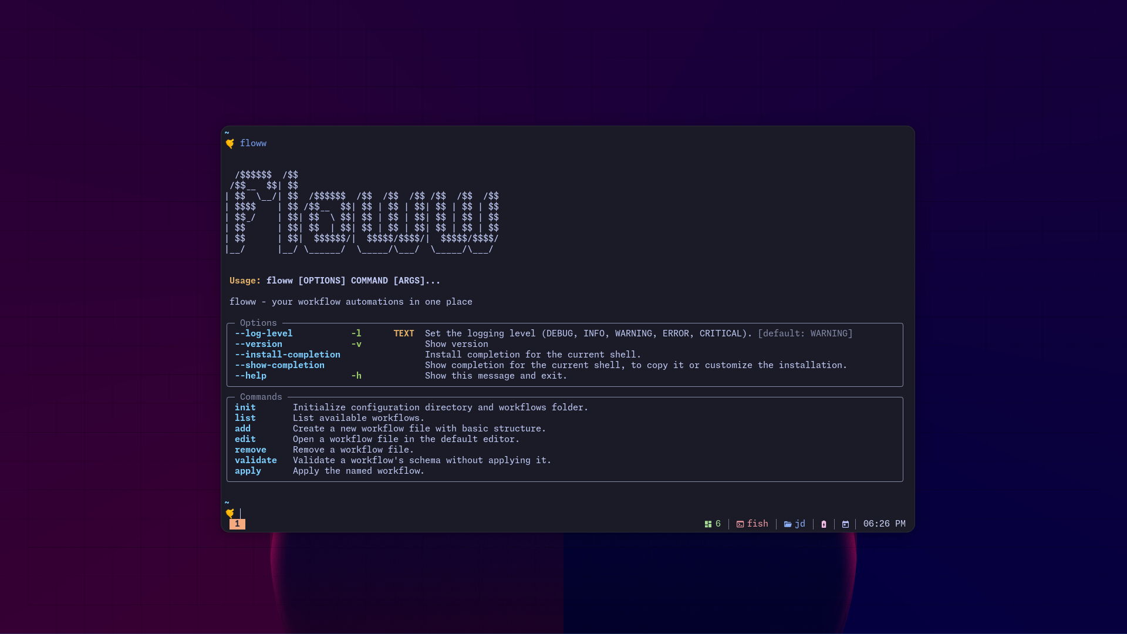
Task: Click the text cursor at the bottom prompt
Action: click(241, 514)
